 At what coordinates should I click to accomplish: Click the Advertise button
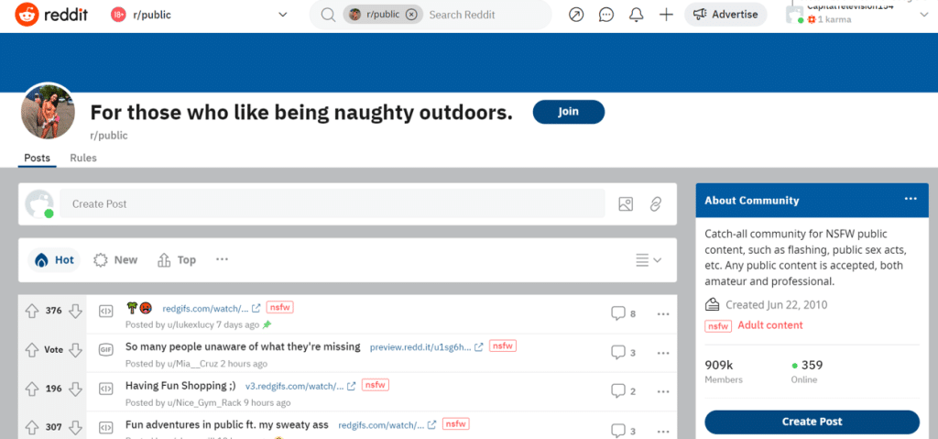[x=725, y=15]
